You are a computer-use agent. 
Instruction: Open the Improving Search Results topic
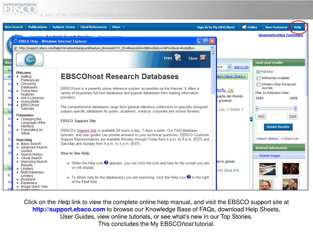[x=34, y=163]
